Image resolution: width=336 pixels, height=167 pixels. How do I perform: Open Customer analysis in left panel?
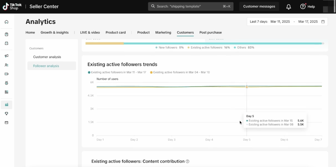pos(47,57)
